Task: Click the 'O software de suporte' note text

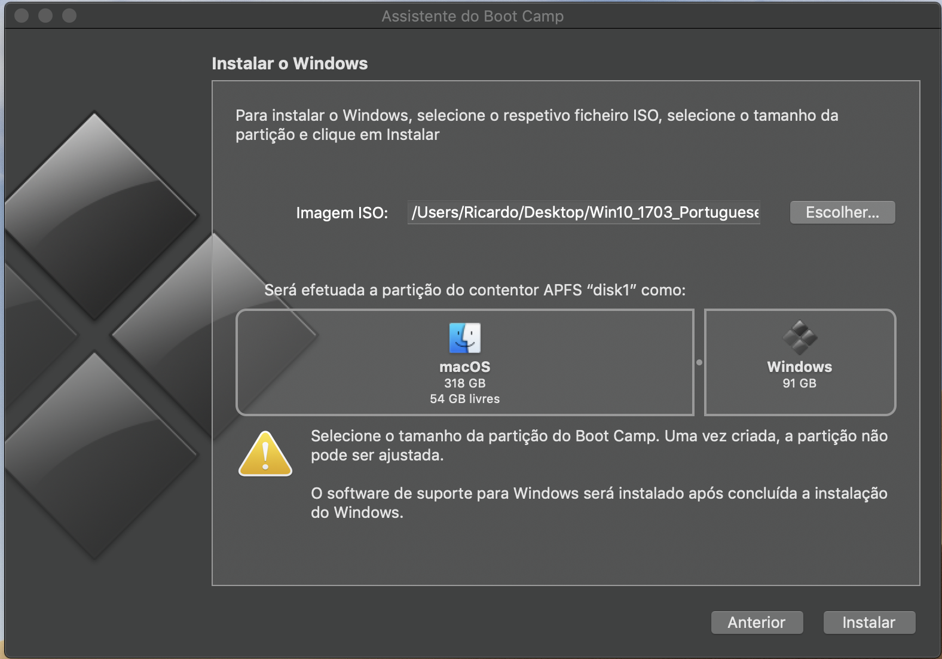Action: click(x=600, y=503)
